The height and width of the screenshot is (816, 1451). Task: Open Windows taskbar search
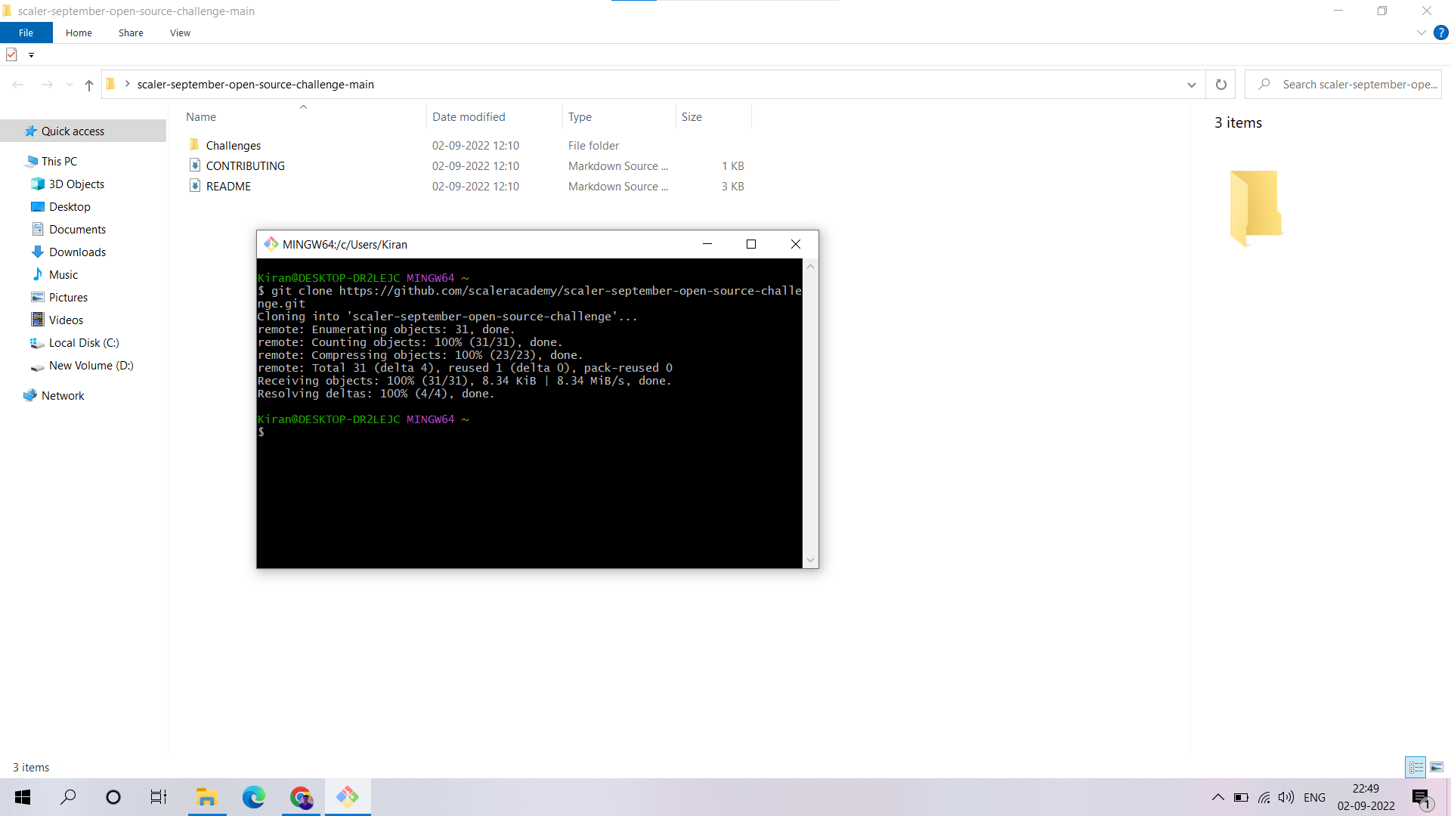point(68,796)
